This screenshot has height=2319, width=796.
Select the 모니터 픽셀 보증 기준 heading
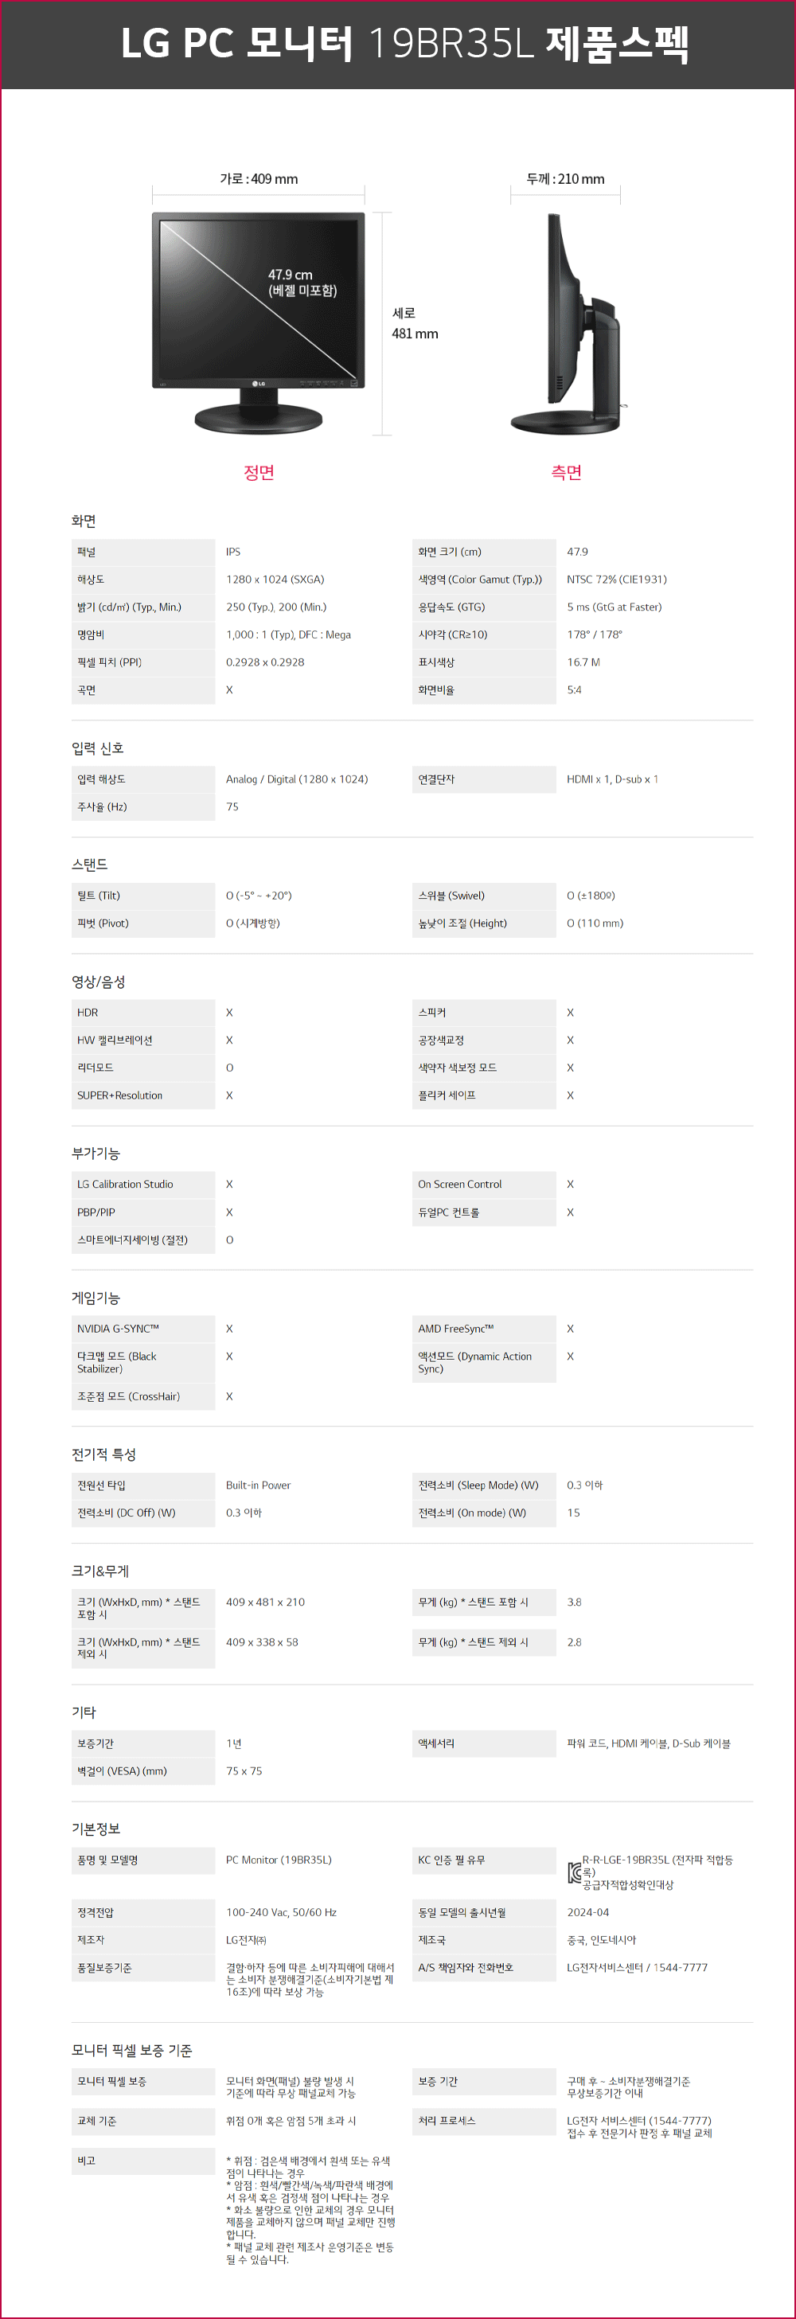click(x=131, y=2050)
